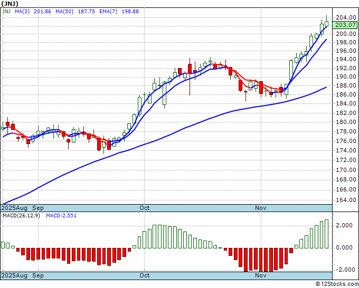
Task: Click the (JNJ) ticker title
Action: (10, 4)
